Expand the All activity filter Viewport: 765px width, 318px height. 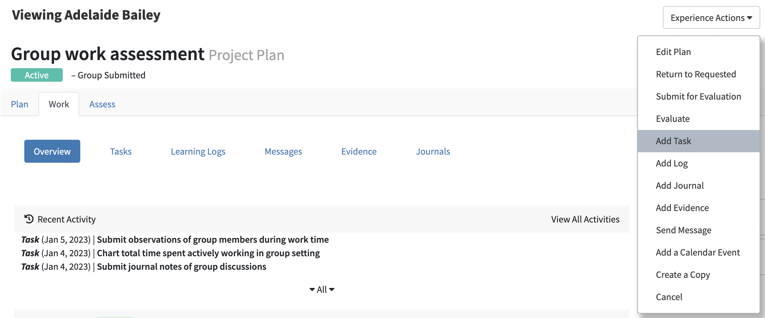(x=322, y=289)
